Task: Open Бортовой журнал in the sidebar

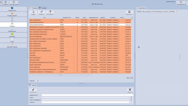Action: (12, 45)
